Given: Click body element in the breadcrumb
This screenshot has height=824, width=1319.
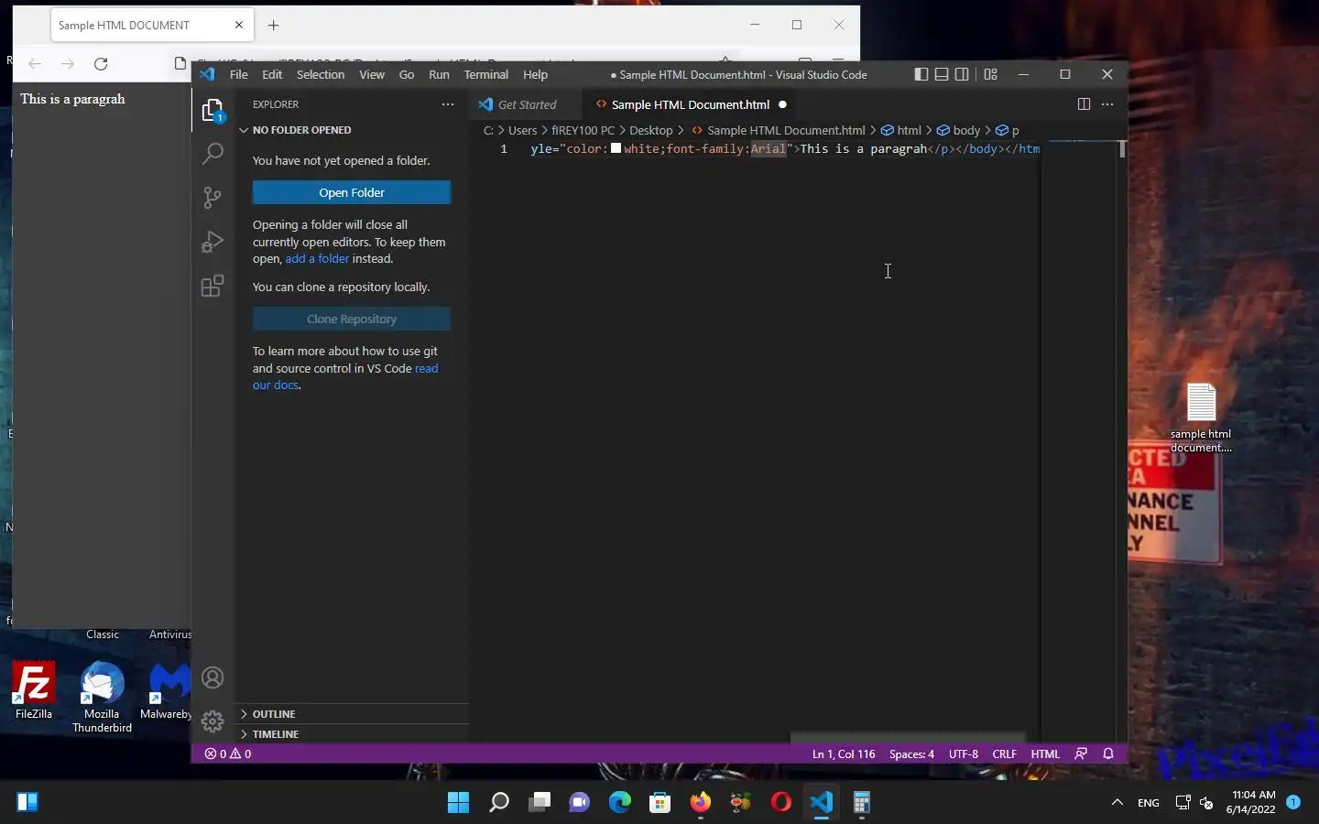Looking at the screenshot, I should (958, 130).
